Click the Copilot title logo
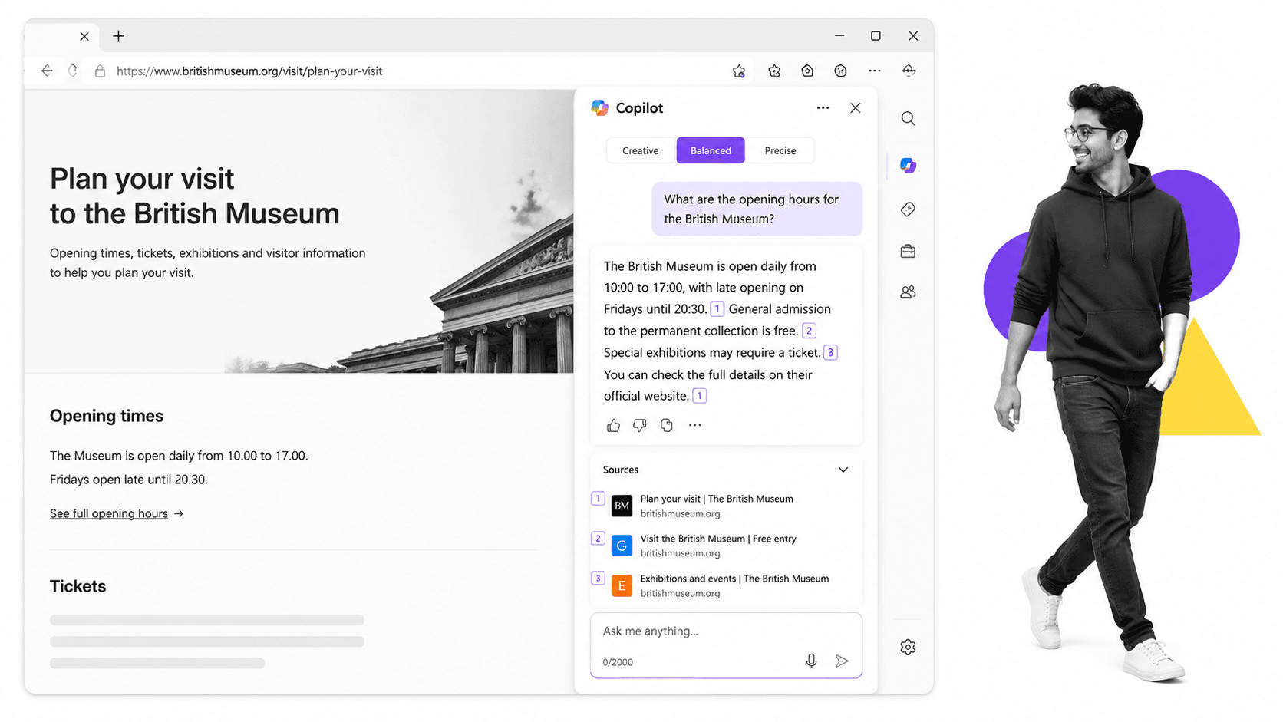Viewport: 1283px width, 722px height. point(599,108)
